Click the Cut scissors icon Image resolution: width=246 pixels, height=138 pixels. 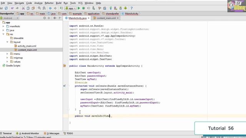(x=23, y=8)
